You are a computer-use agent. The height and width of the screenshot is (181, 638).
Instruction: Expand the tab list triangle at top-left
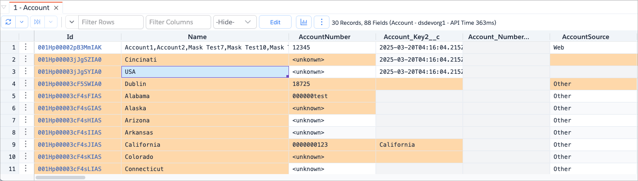tap(4, 8)
